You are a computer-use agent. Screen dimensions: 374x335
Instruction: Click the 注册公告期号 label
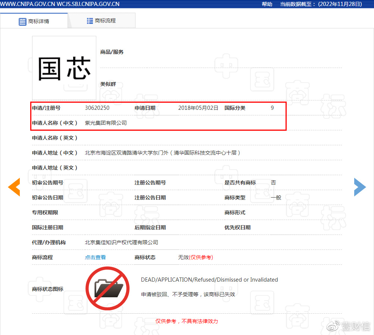point(150,183)
